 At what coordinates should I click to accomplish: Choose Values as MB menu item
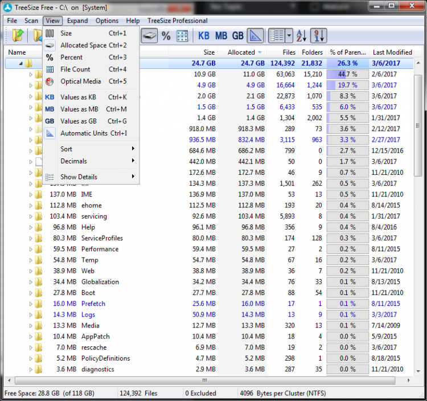pos(91,109)
